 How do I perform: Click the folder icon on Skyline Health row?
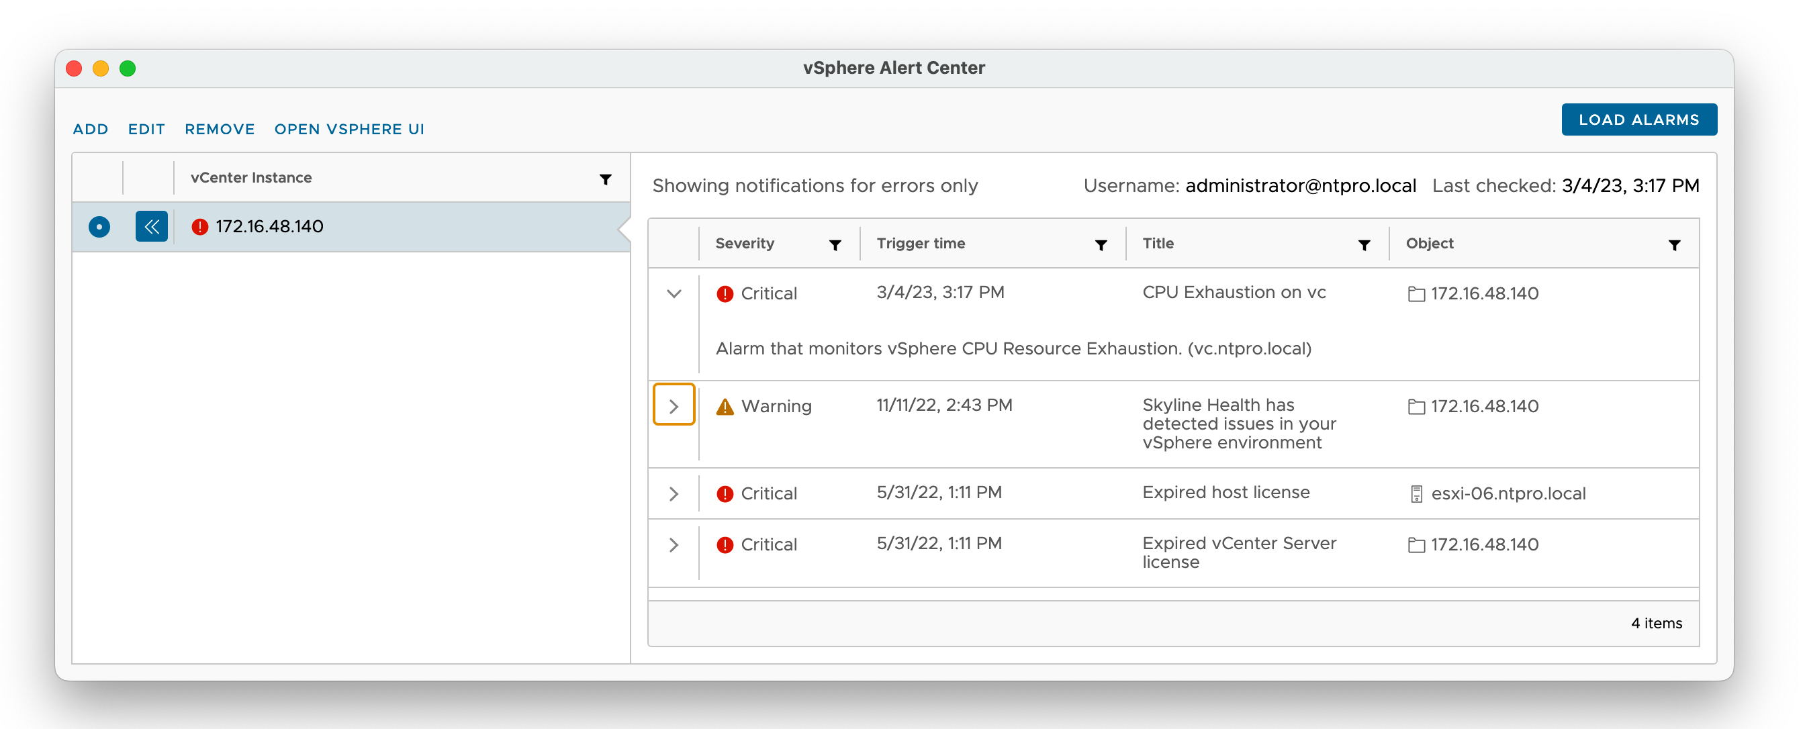[1416, 407]
